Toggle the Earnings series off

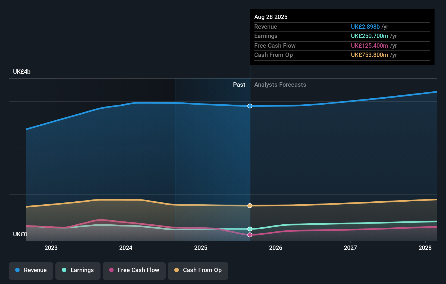click(x=78, y=270)
